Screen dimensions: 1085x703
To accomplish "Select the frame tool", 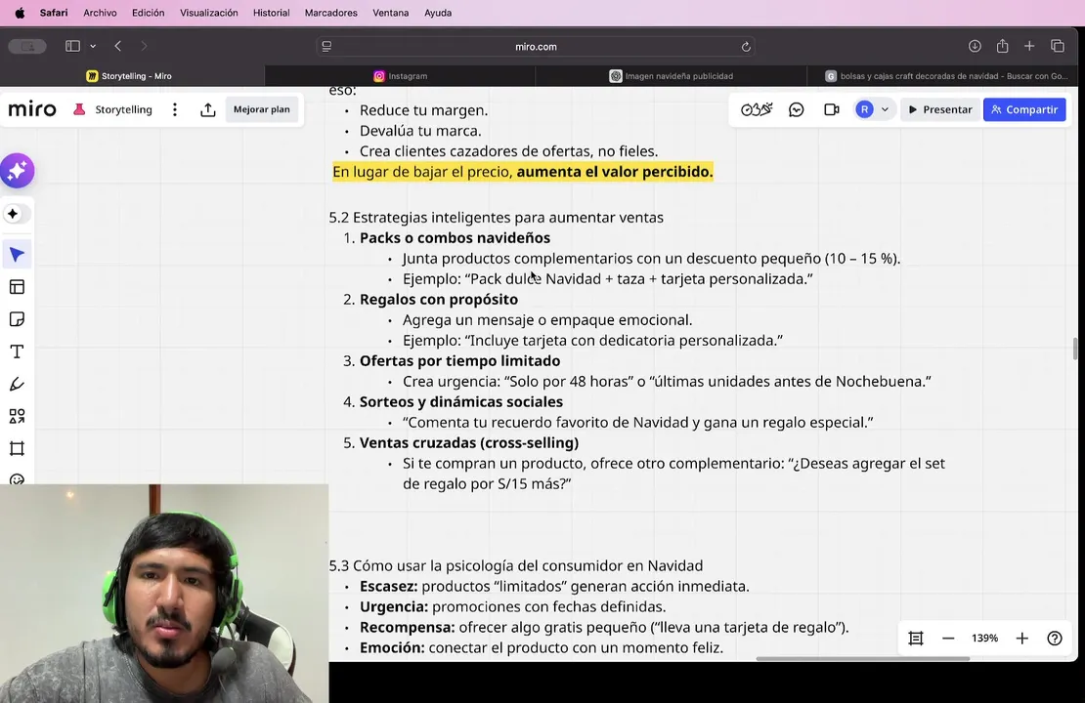I will [x=18, y=448].
